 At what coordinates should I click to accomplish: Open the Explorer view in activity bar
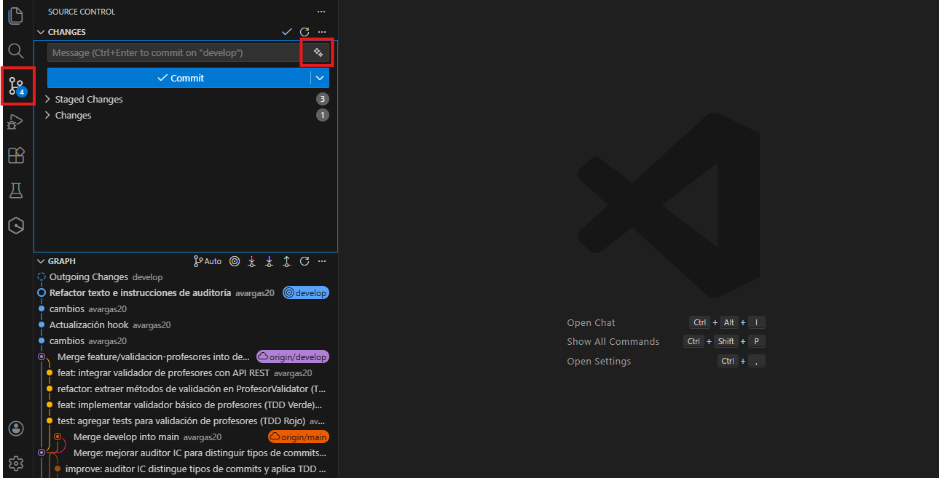(16, 15)
